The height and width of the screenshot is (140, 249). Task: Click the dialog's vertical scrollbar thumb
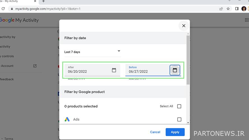pos(188,60)
